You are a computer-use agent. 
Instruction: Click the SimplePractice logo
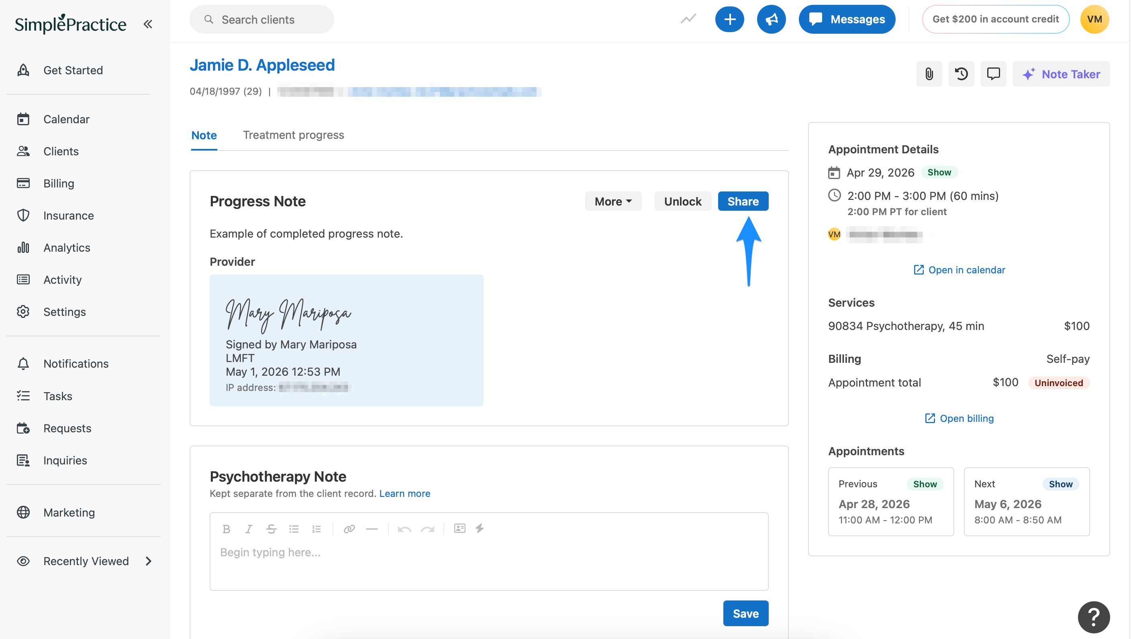[x=70, y=24]
